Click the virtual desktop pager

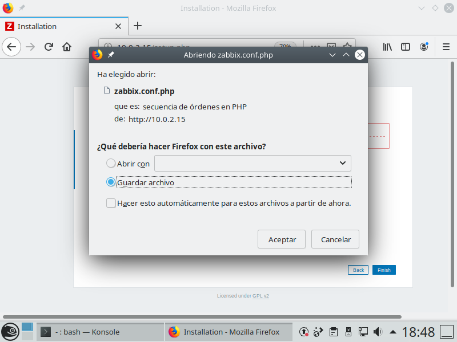(x=27, y=332)
